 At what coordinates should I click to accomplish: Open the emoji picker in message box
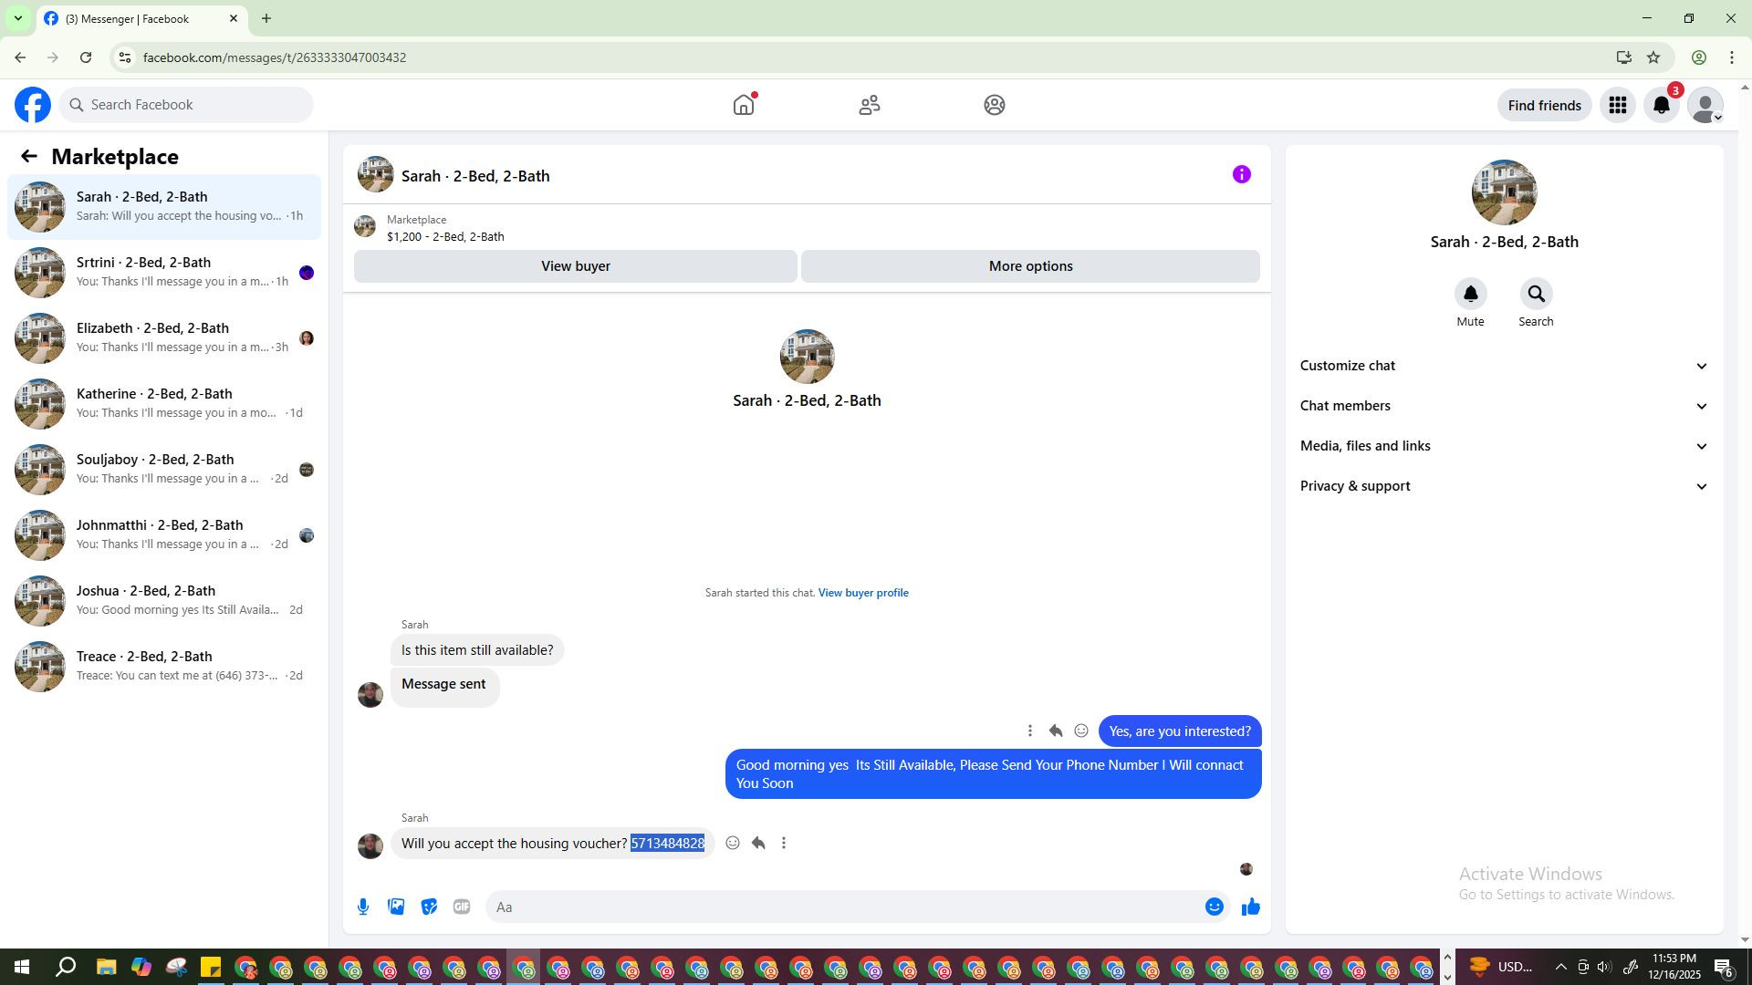tap(1214, 907)
